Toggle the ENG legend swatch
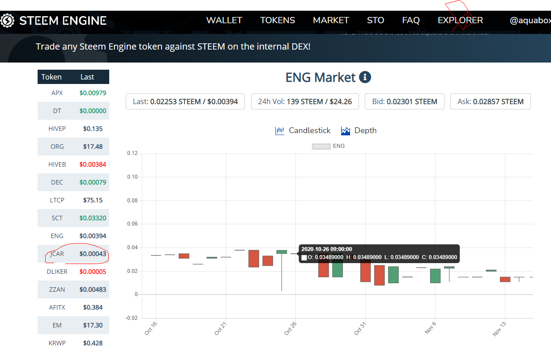Image resolution: width=551 pixels, height=352 pixels. coord(321,146)
